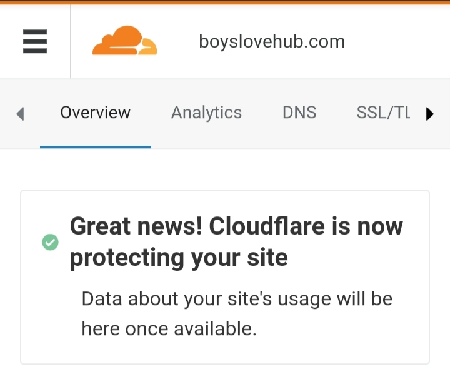Click the vertical divider beside the hamburger menu

(71, 42)
